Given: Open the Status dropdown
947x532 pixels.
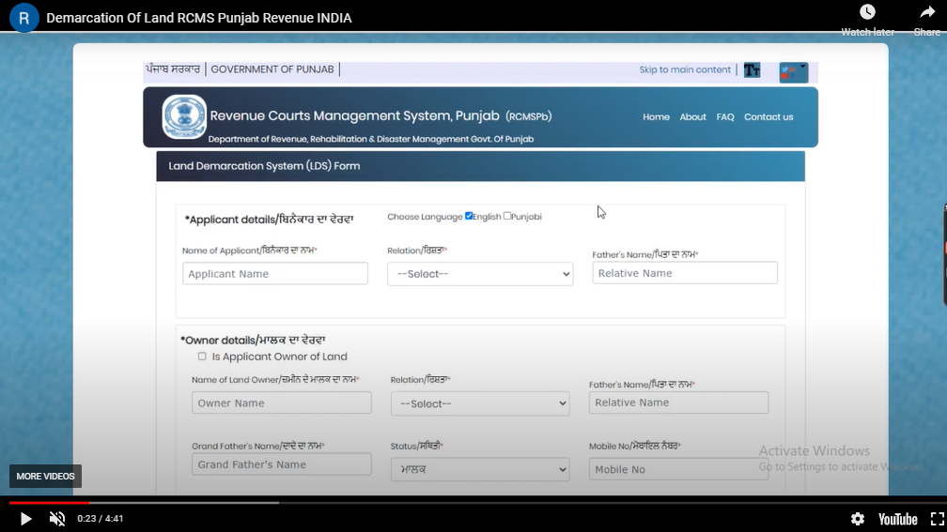Looking at the screenshot, I should [480, 469].
